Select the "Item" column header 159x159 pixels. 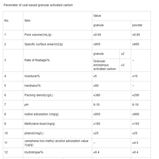click(27, 21)
